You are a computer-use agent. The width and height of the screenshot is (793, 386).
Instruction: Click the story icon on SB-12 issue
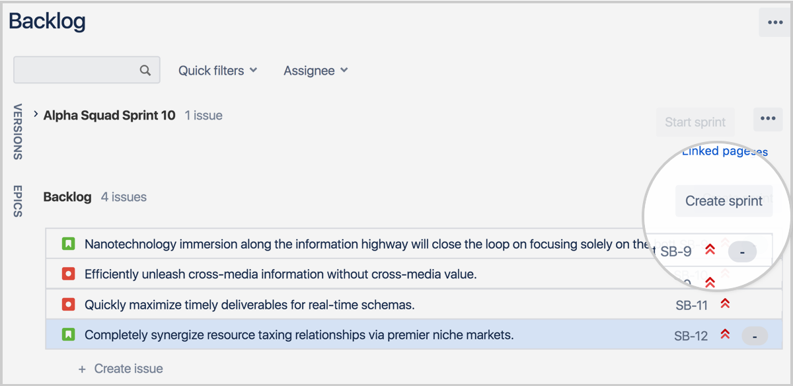pos(69,334)
